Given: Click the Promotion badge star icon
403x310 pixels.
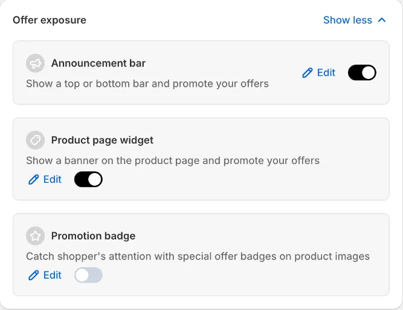Looking at the screenshot, I should click(35, 236).
